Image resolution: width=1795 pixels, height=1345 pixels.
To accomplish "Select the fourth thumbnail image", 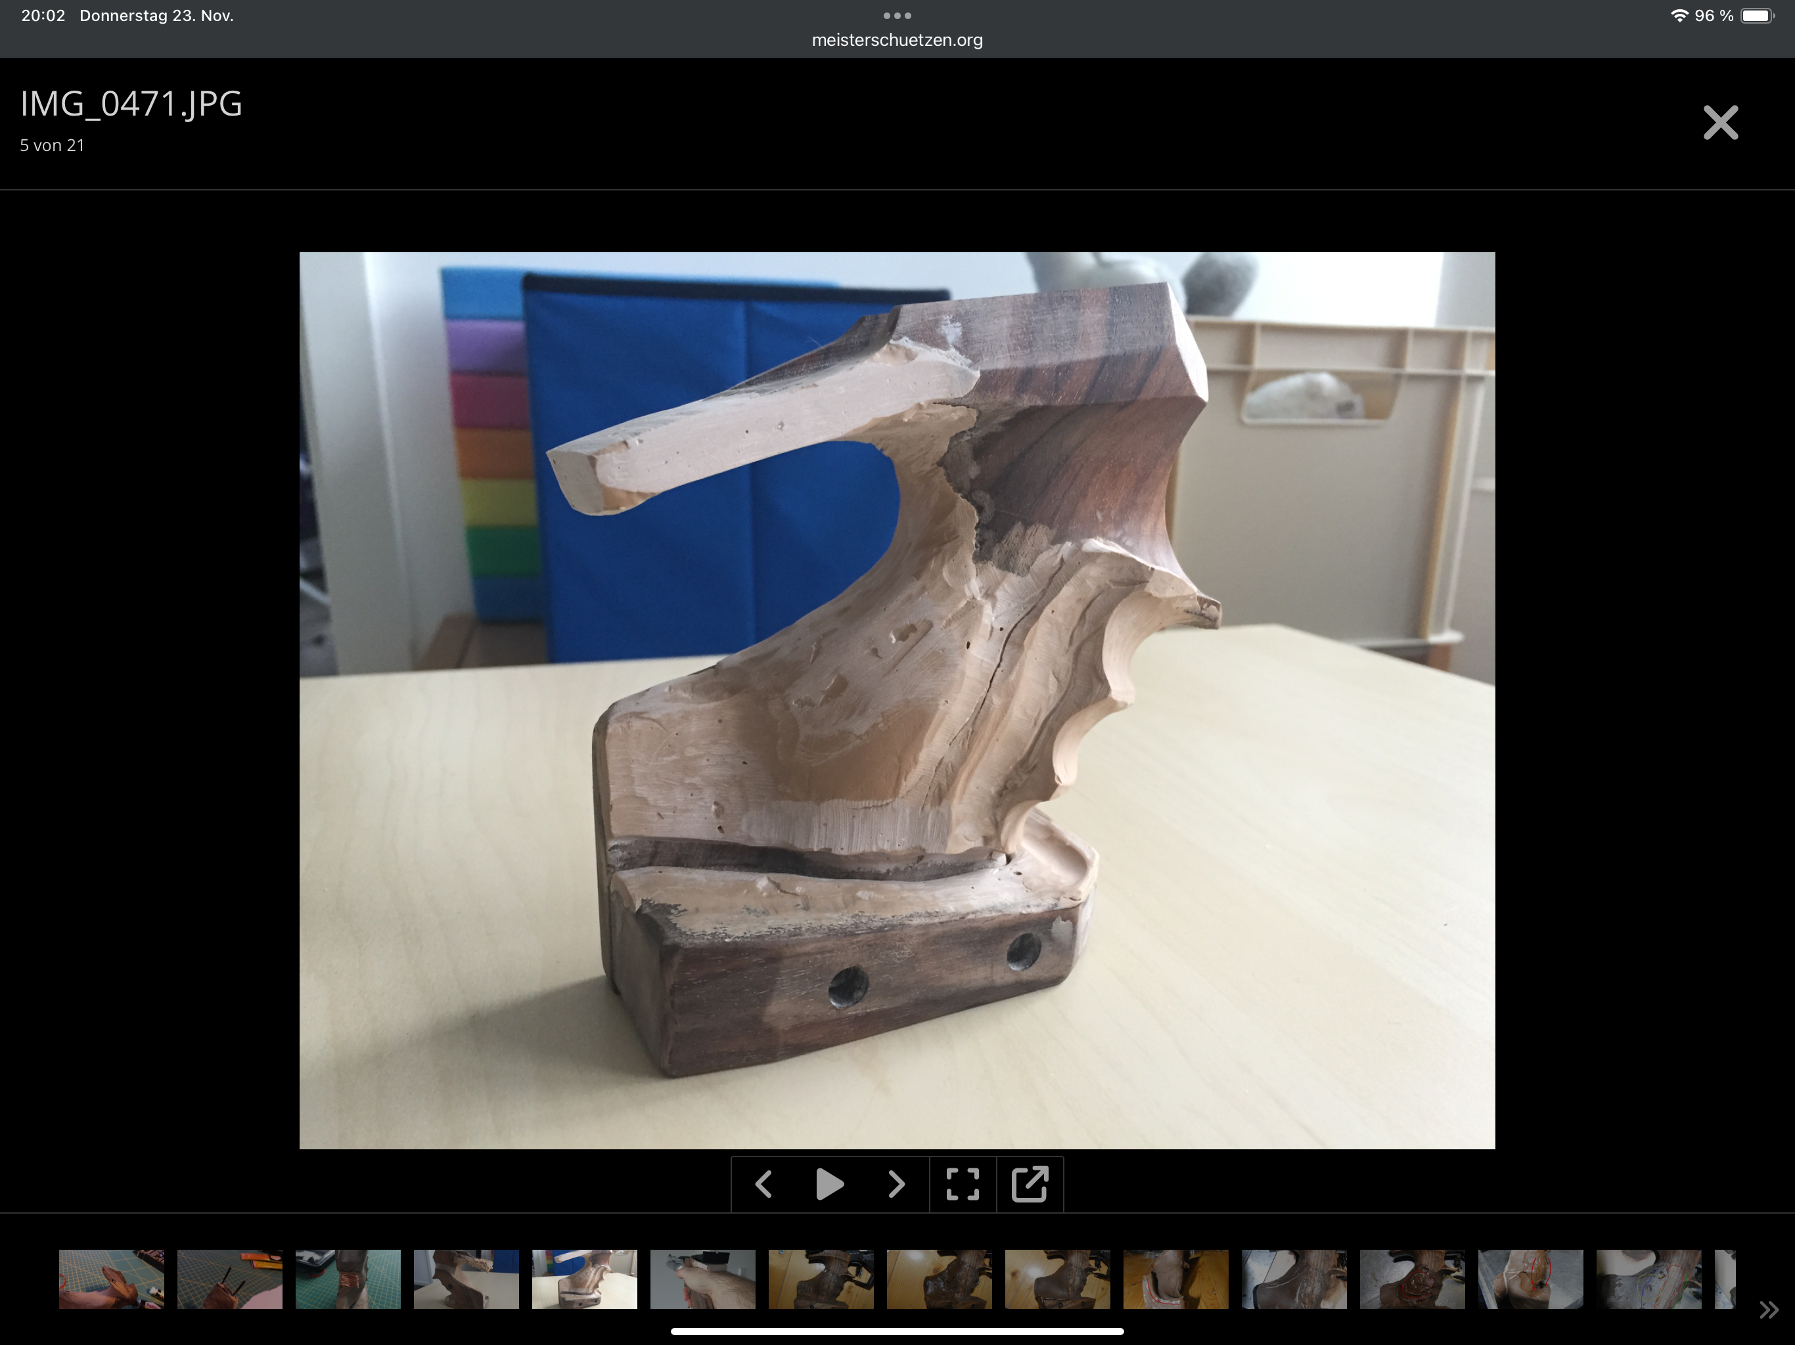I will [466, 1279].
